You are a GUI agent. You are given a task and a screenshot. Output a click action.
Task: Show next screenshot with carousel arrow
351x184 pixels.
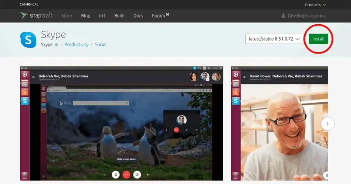click(328, 124)
